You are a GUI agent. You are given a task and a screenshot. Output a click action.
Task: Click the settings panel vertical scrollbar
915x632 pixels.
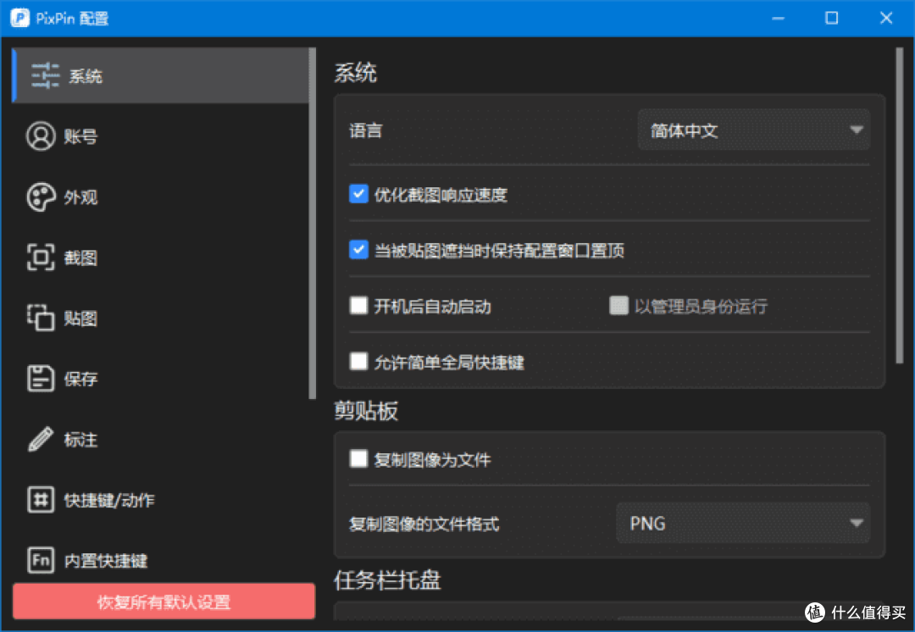[899, 206]
